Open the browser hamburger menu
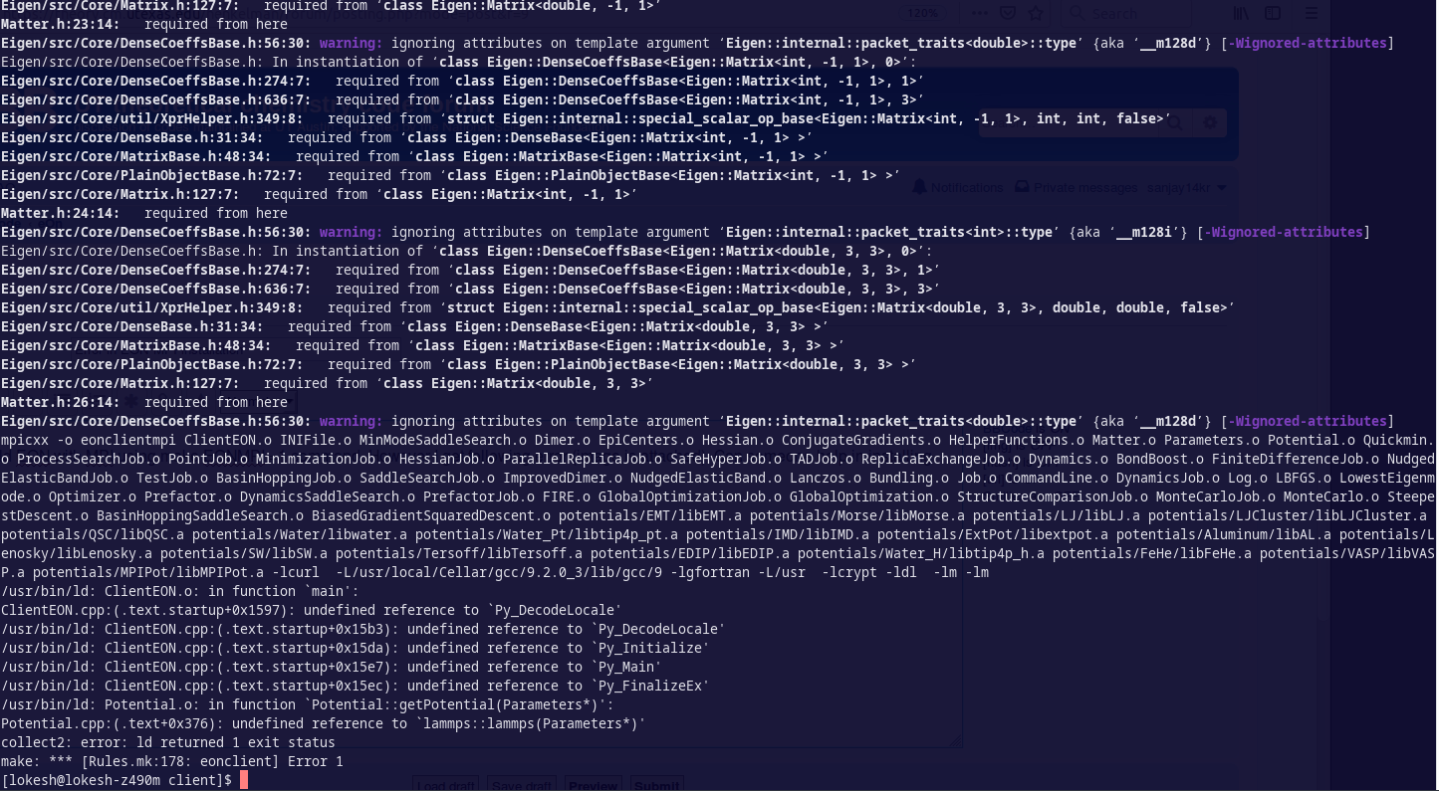Screen dimensions: 1439x791 1311,13
